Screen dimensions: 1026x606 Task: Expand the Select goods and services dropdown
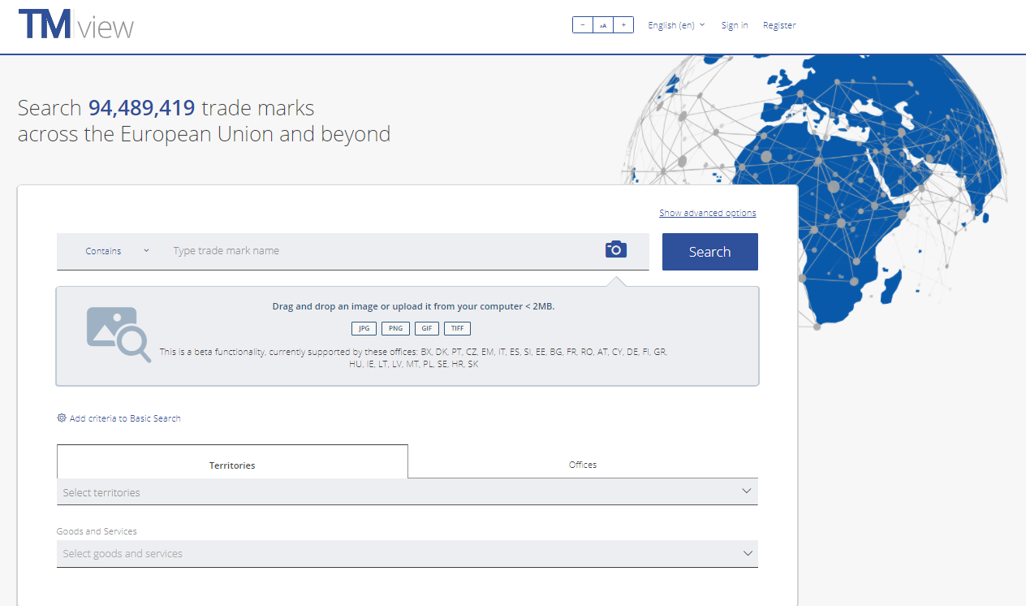407,554
